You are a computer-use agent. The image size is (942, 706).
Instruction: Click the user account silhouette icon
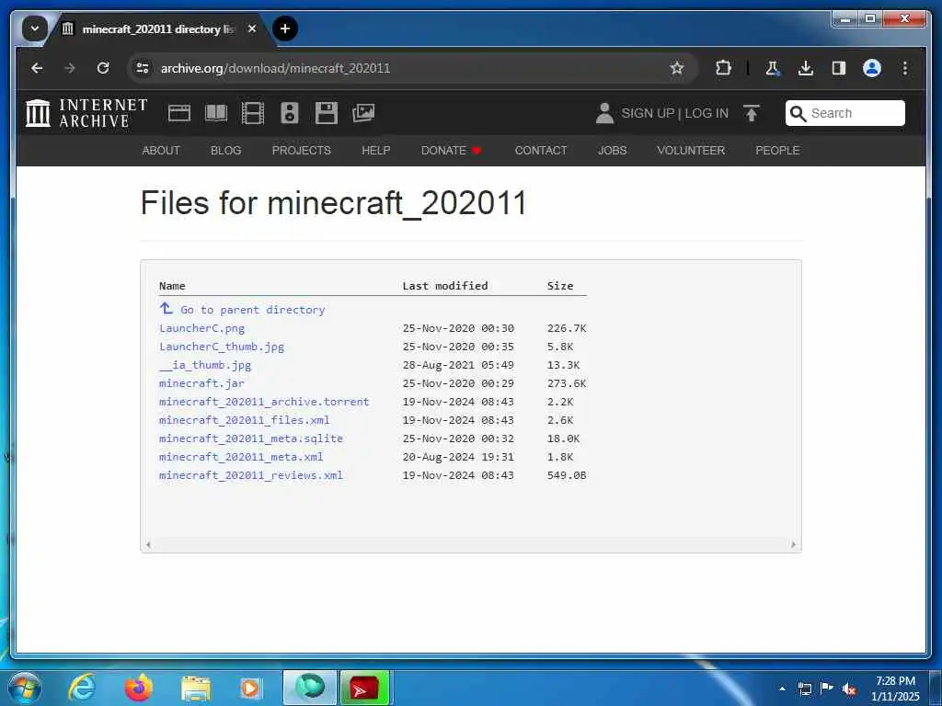pyautogui.click(x=604, y=113)
